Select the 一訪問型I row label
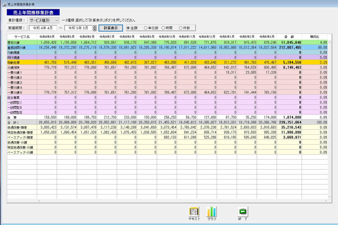 coord(22,103)
